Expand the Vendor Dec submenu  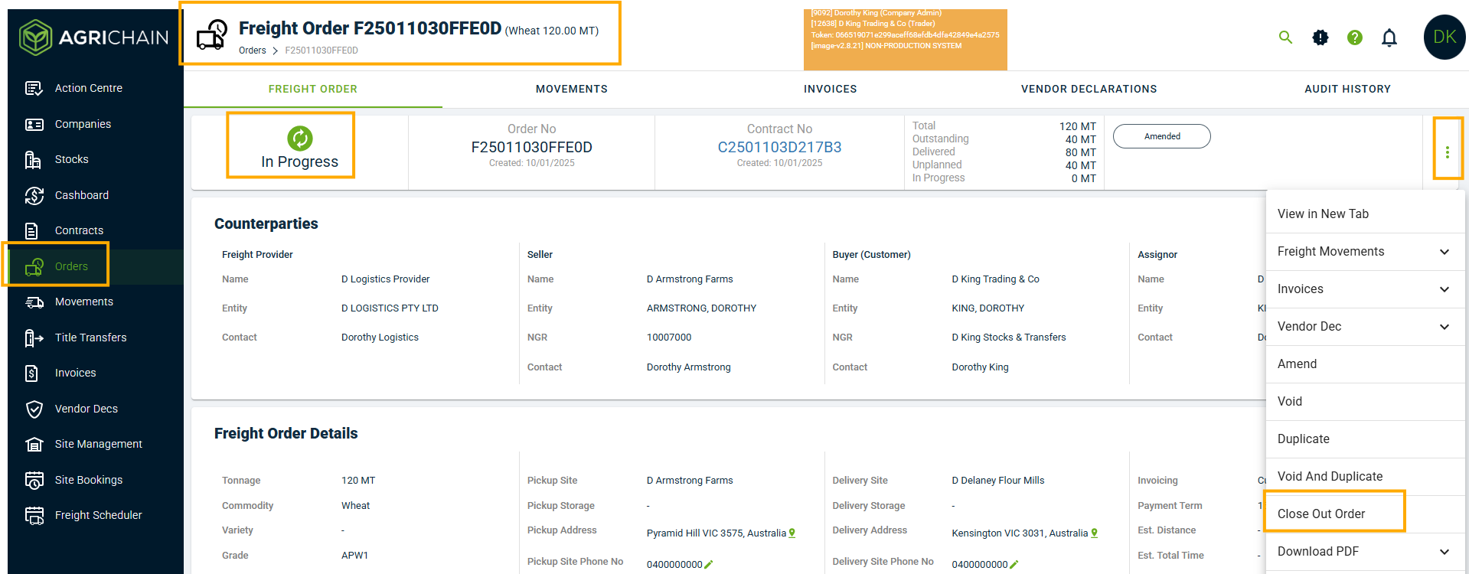pyautogui.click(x=1444, y=327)
